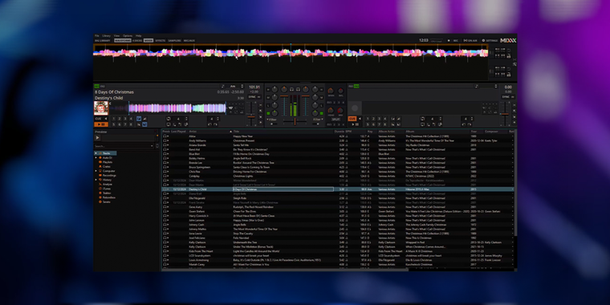Toggle the Mixer section button
The width and height of the screenshot is (610, 305).
(x=148, y=40)
